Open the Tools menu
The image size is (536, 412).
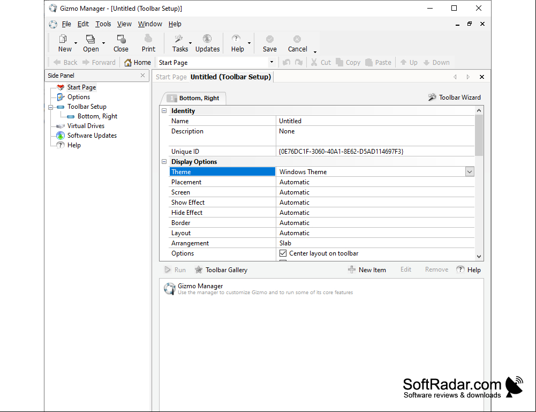[103, 24]
